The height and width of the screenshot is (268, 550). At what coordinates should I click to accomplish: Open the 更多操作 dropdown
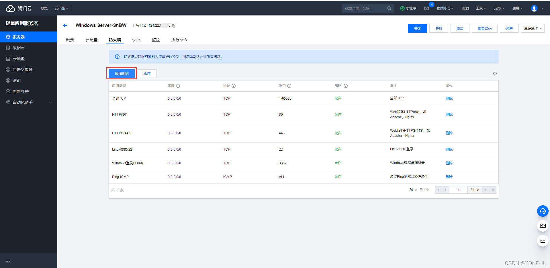[x=533, y=28]
